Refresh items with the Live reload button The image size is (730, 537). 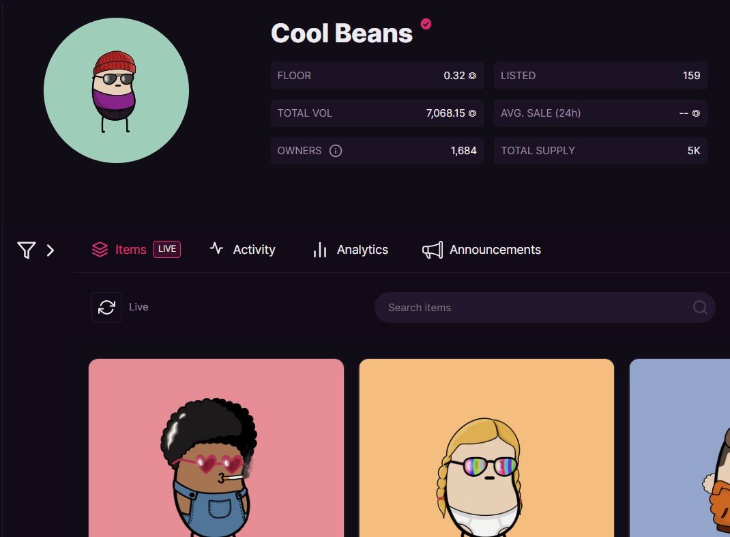(106, 307)
